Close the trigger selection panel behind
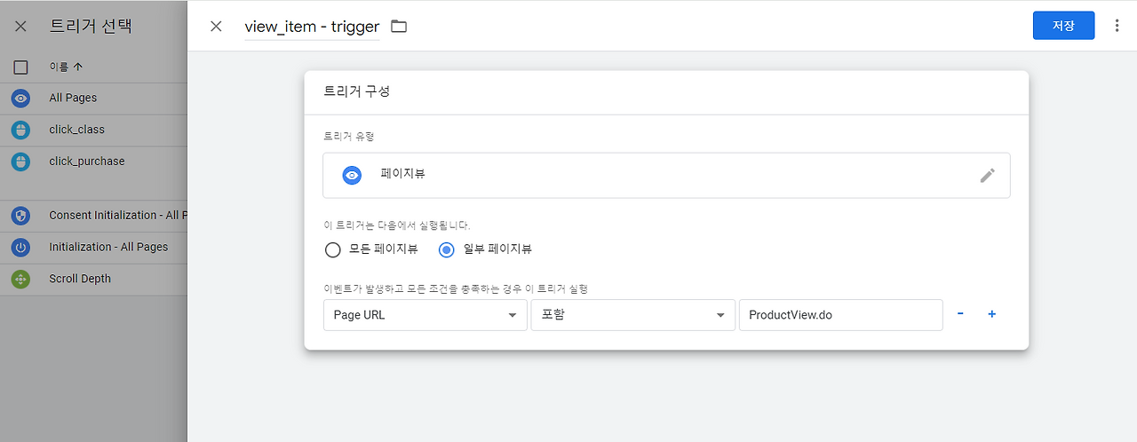The image size is (1137, 442). click(x=21, y=26)
